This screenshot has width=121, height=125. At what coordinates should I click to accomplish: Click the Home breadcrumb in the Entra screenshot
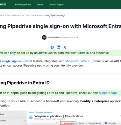32,112
